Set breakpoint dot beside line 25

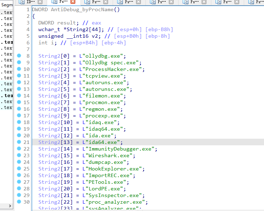(x=19, y=168)
